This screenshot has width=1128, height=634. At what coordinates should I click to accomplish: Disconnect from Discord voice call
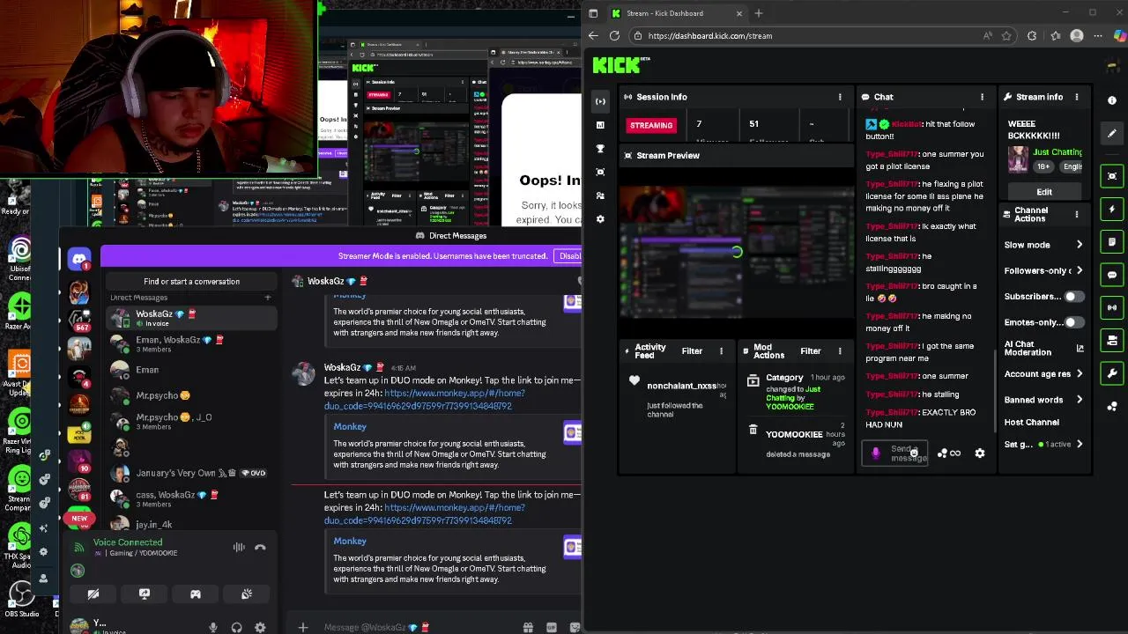coord(260,548)
